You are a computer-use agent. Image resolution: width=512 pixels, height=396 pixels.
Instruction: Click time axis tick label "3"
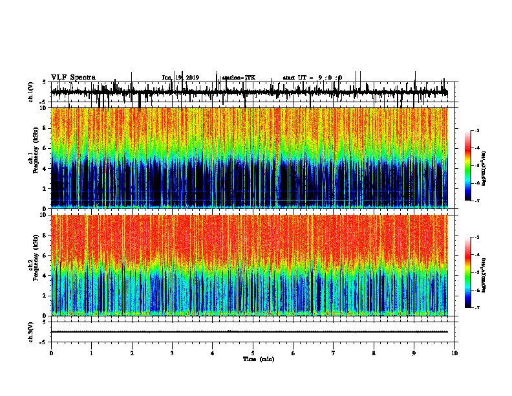click(x=172, y=353)
